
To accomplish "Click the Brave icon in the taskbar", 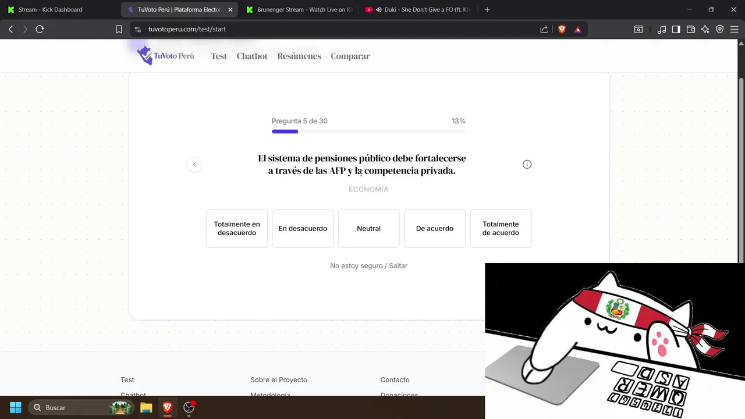I will click(168, 407).
